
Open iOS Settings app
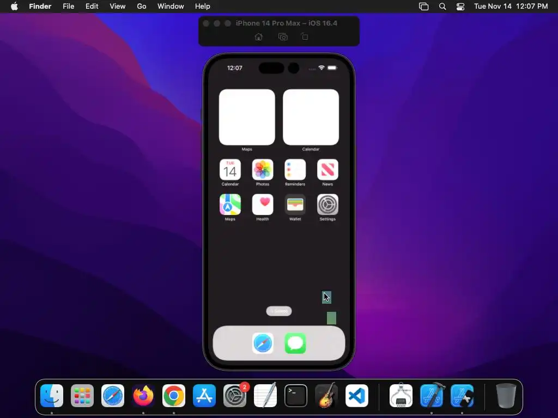(x=327, y=205)
